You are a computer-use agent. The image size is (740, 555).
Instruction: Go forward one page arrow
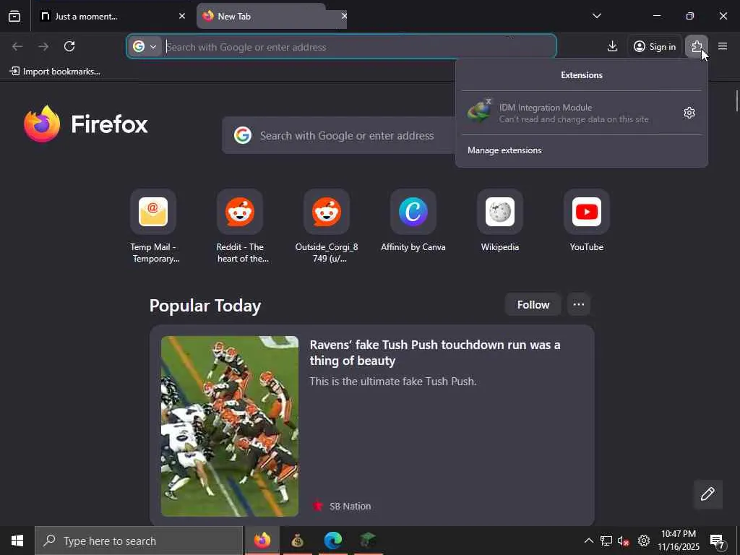(x=43, y=46)
